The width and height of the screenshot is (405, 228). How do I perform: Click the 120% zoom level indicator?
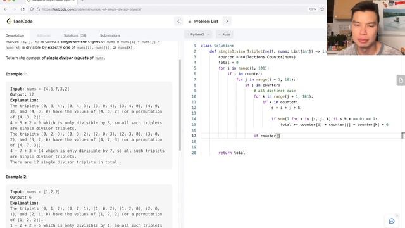click(312, 9)
